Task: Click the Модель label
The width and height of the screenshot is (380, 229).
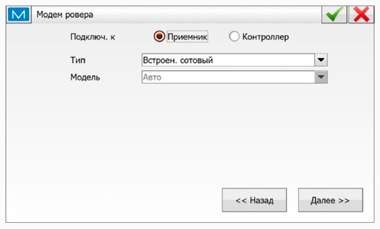Action: [x=85, y=77]
